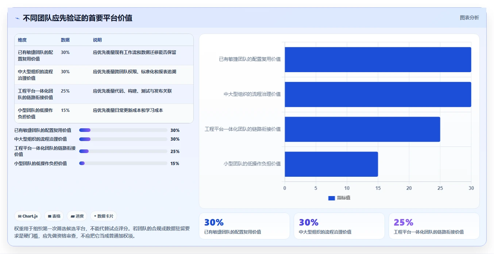Open the 30% card for 已有敏捷团队的配置复用价值
Viewport: 494px width, 254px height.
click(x=244, y=226)
